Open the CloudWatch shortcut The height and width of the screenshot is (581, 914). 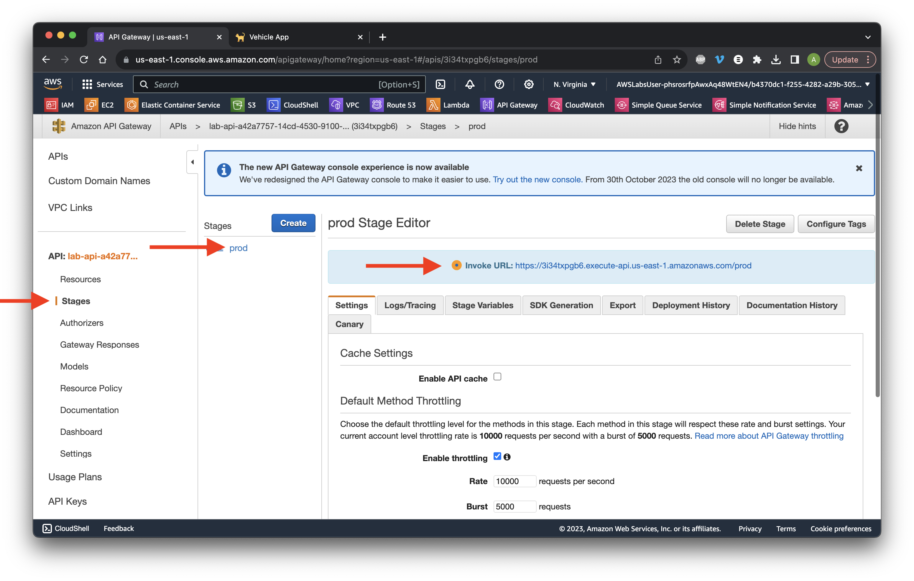[576, 105]
